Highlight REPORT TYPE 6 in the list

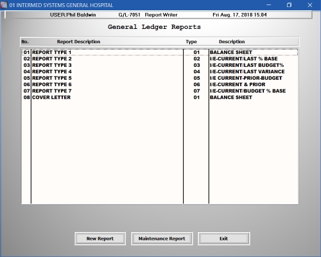(x=160, y=84)
